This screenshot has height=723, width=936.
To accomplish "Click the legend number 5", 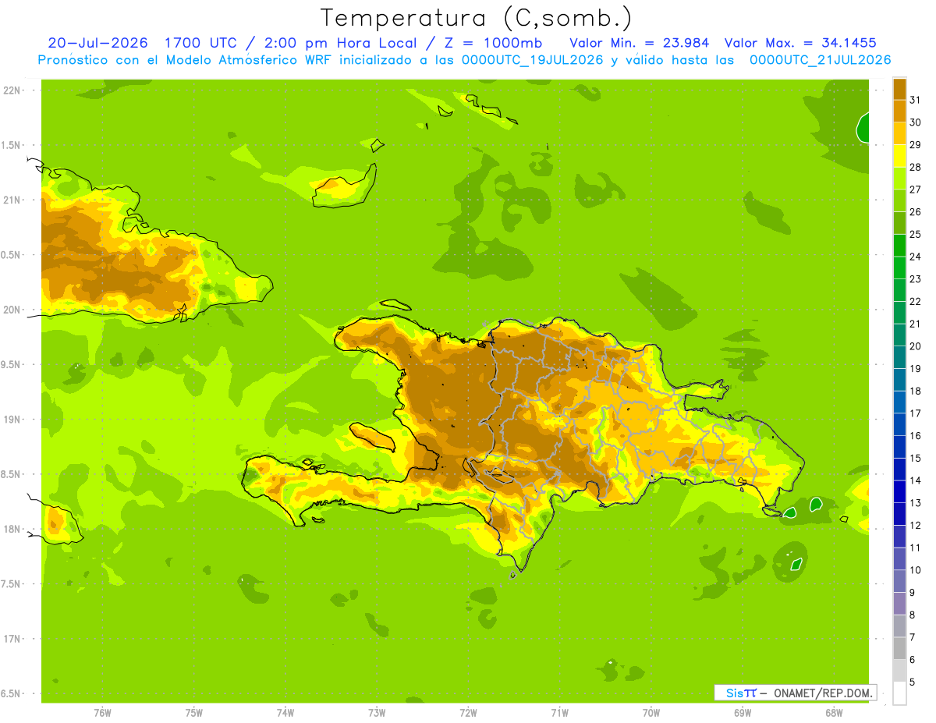I will (913, 682).
